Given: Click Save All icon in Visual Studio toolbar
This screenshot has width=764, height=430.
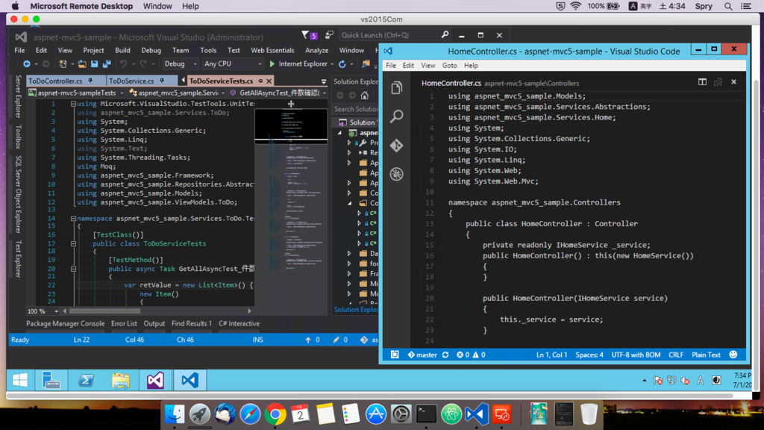Looking at the screenshot, I should tap(107, 64).
